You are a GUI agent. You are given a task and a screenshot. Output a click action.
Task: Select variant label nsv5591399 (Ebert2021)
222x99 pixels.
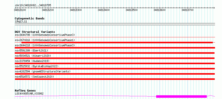31,50
